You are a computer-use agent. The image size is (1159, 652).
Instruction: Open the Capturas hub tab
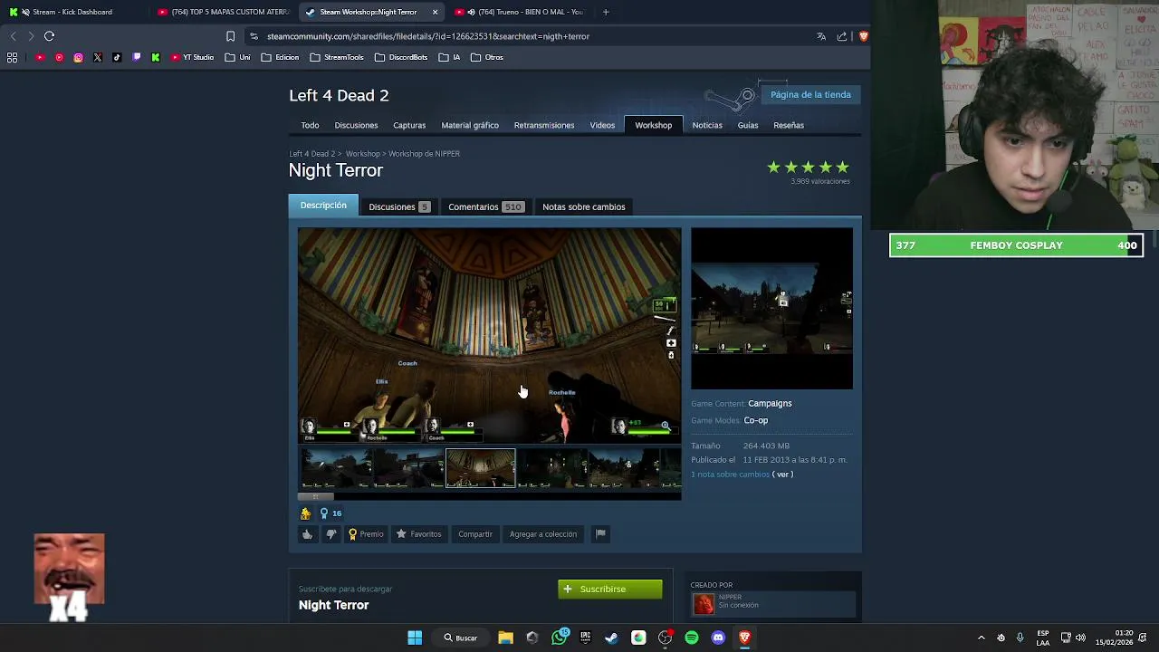click(x=409, y=125)
